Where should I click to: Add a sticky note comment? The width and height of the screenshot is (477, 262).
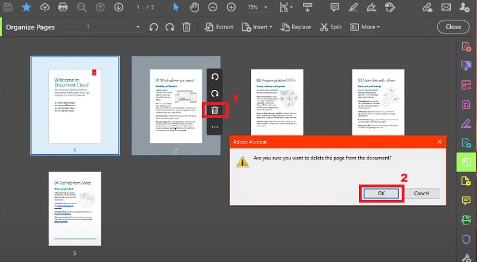[x=334, y=7]
